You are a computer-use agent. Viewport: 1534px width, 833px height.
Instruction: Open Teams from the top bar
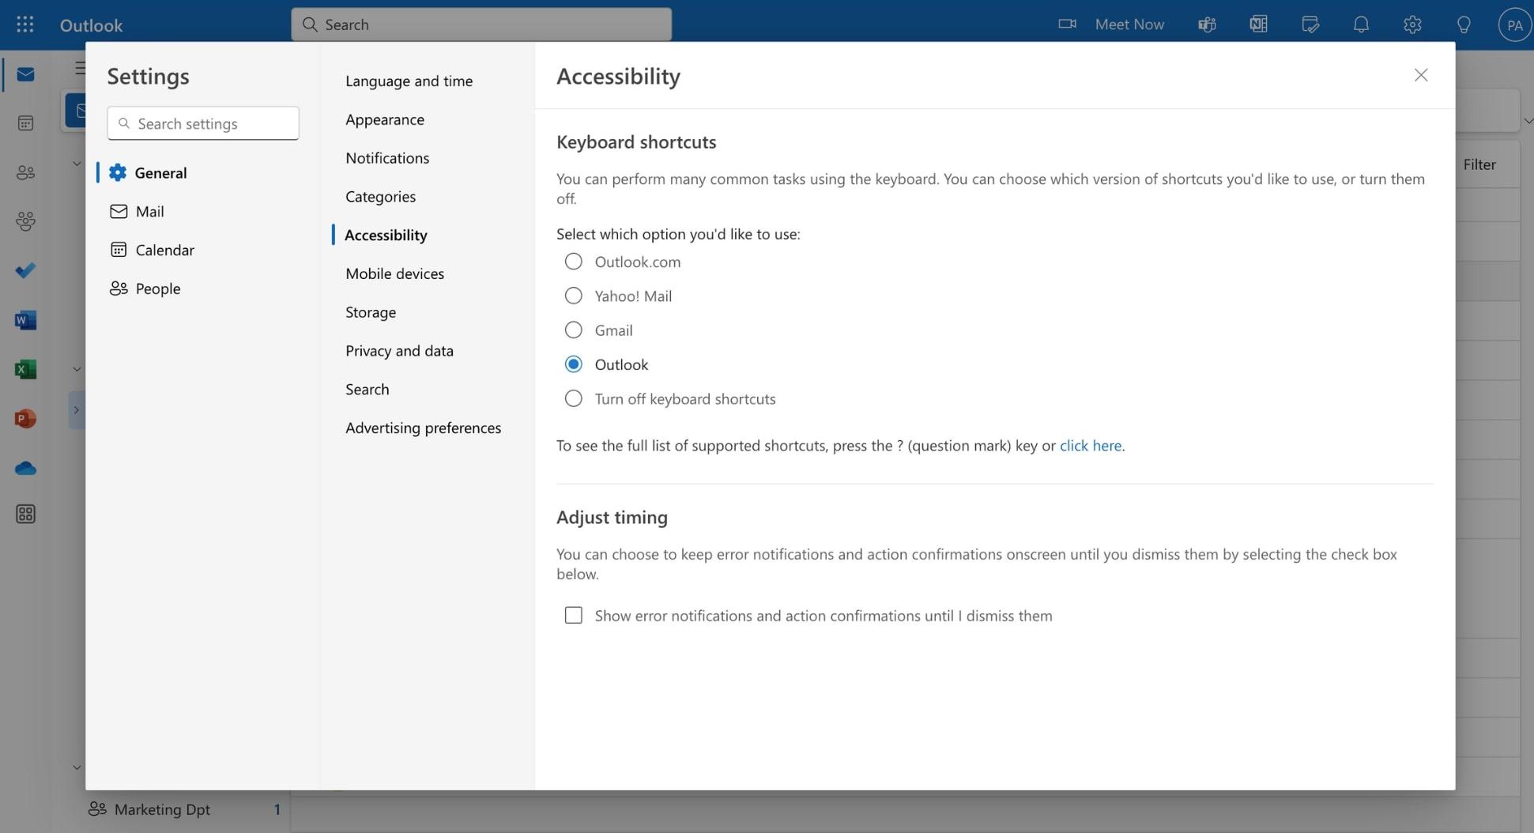click(x=1207, y=23)
